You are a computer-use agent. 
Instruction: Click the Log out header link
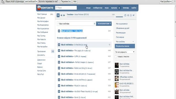click(x=134, y=8)
